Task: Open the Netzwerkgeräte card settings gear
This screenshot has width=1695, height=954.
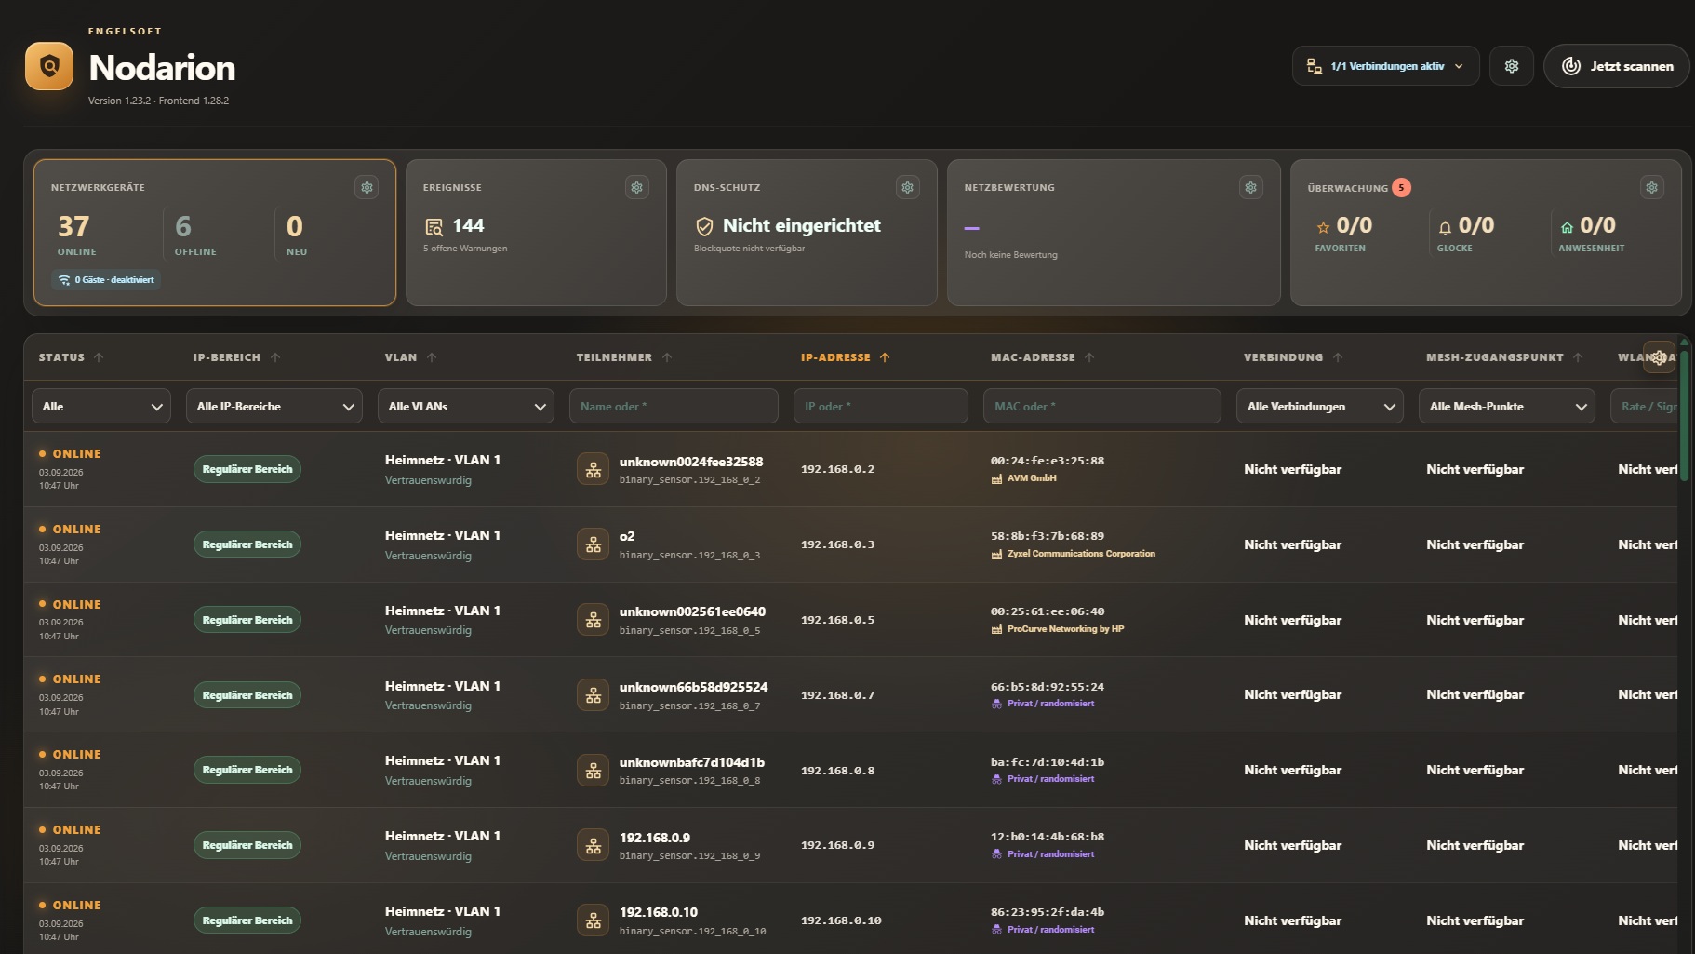Action: 367,187
